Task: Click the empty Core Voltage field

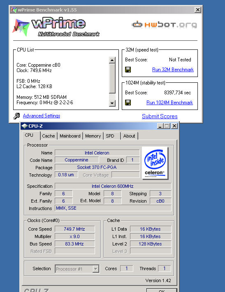Action: tap(125, 175)
